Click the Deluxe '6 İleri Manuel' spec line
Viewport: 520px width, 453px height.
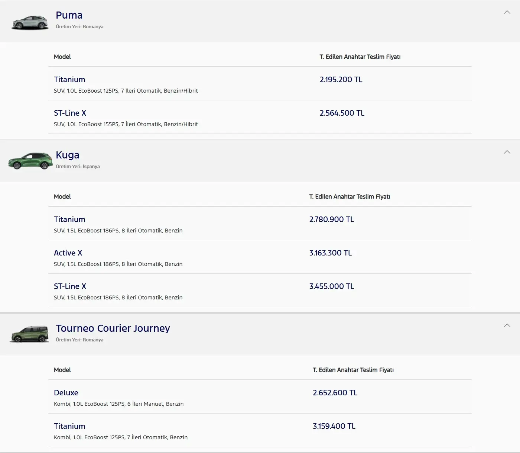(x=119, y=404)
